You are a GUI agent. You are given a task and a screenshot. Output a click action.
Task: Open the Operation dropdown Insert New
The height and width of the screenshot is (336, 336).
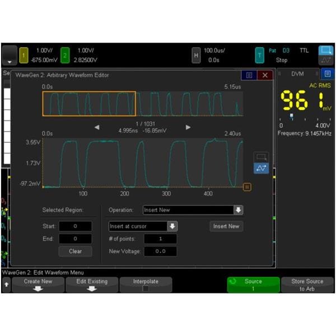193,210
